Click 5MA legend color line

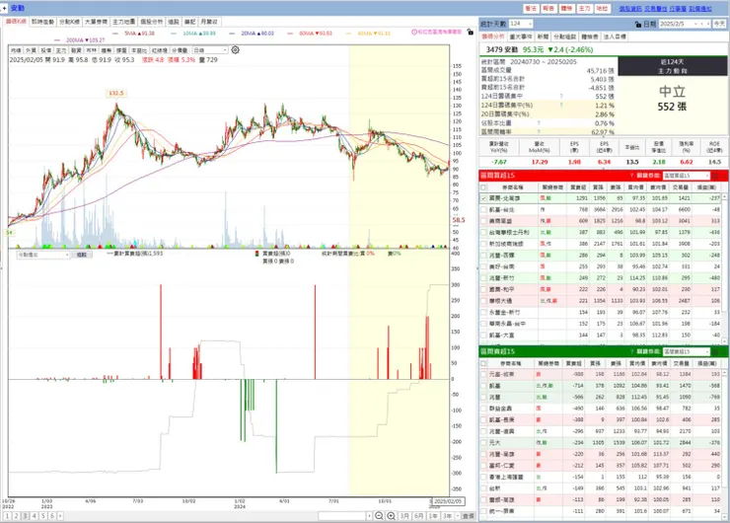tap(115, 34)
